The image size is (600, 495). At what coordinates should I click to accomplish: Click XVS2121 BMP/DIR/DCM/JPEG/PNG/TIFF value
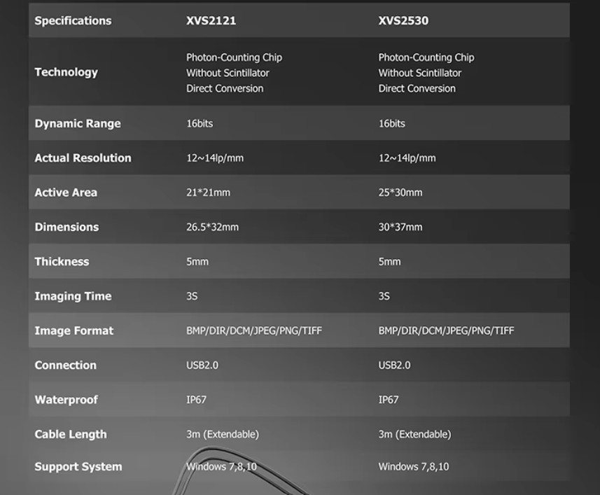[x=254, y=330]
